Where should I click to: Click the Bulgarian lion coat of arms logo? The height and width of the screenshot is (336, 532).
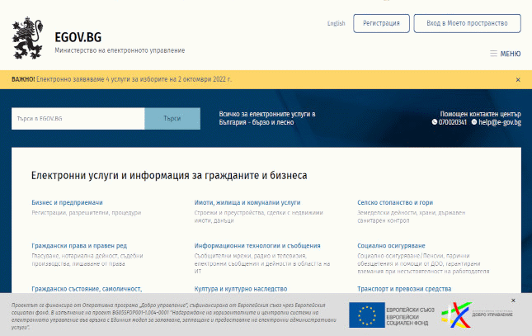[27, 38]
